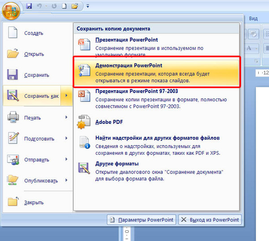Click the PowerPoint 97-2003 file icon
Viewport: 269px width, 241px height.
tap(84, 96)
